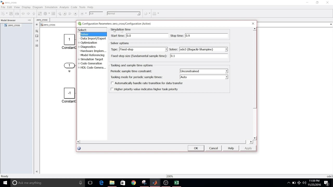
Task: Select Hardware Implementation in the tree
Action: click(93, 51)
